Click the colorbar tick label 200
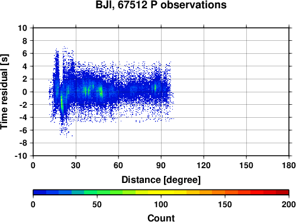296x222 pixels. click(289, 204)
